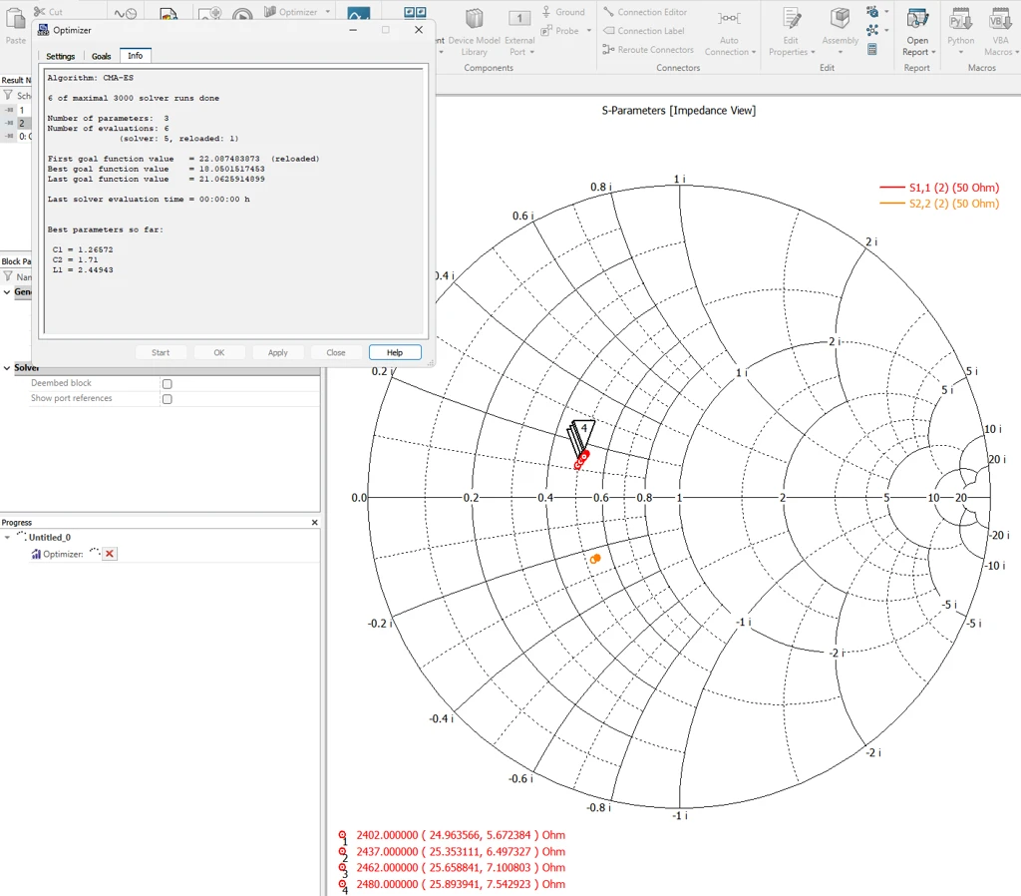Collapse the Solver section chevron
This screenshot has width=1021, height=896.
(7, 367)
